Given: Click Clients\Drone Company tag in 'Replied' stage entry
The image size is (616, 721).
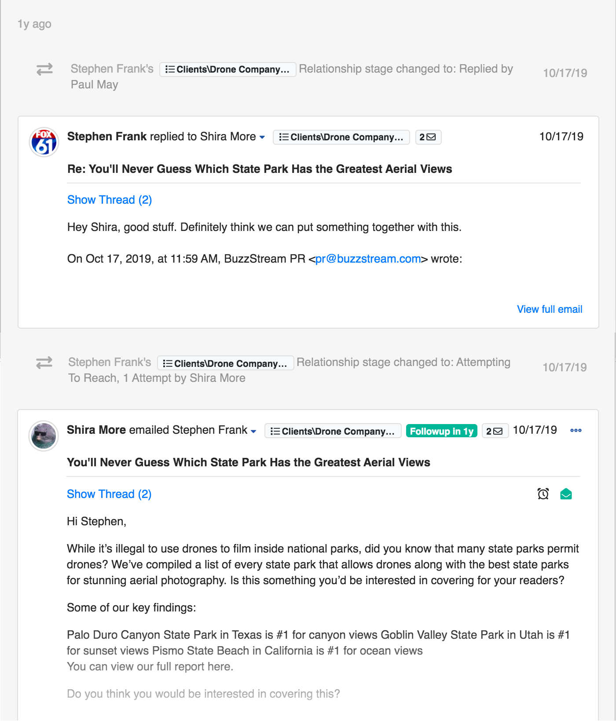Looking at the screenshot, I should click(x=227, y=69).
